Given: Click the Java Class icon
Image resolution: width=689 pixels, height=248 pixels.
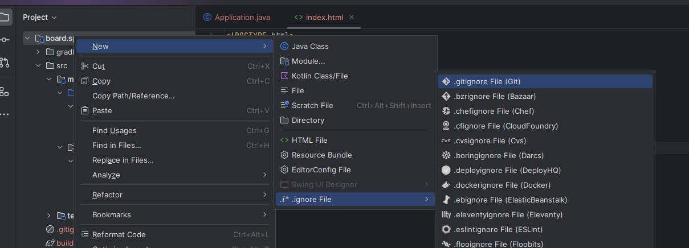Looking at the screenshot, I should click(x=284, y=46).
